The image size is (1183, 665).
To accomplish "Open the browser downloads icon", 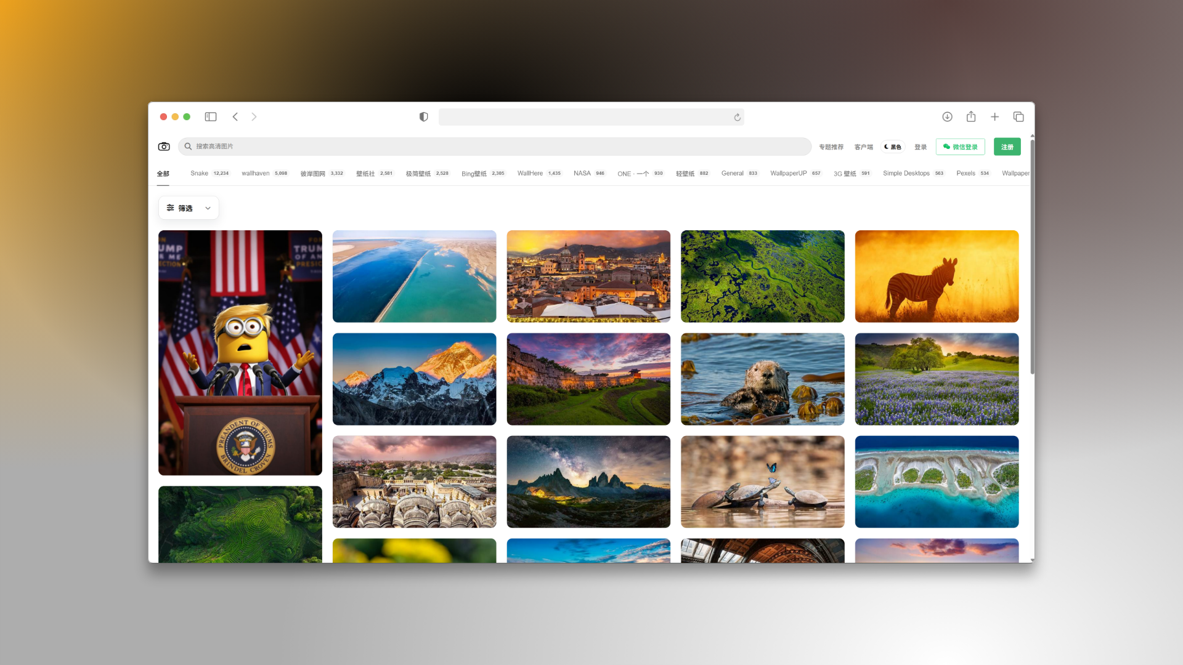I will click(x=947, y=117).
